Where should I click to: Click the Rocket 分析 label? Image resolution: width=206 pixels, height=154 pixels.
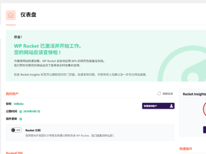coord(33,131)
